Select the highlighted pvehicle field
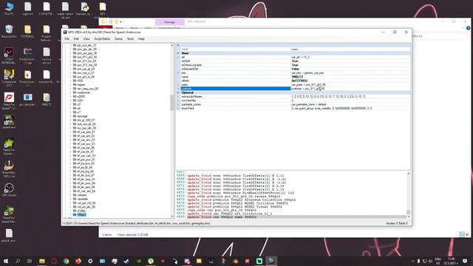473x266 pixels. tap(235, 89)
